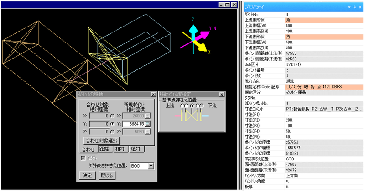The image size is (365, 192).
Task: Click the calculator icon beside the X relative field
Action: tap(147, 115)
